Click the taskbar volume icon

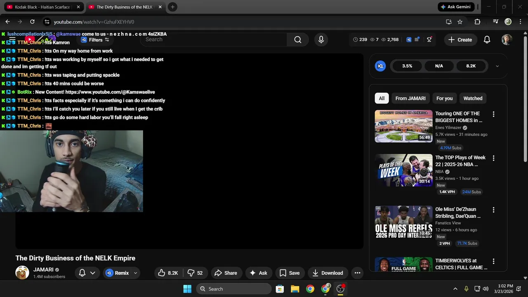pyautogui.click(x=486, y=289)
